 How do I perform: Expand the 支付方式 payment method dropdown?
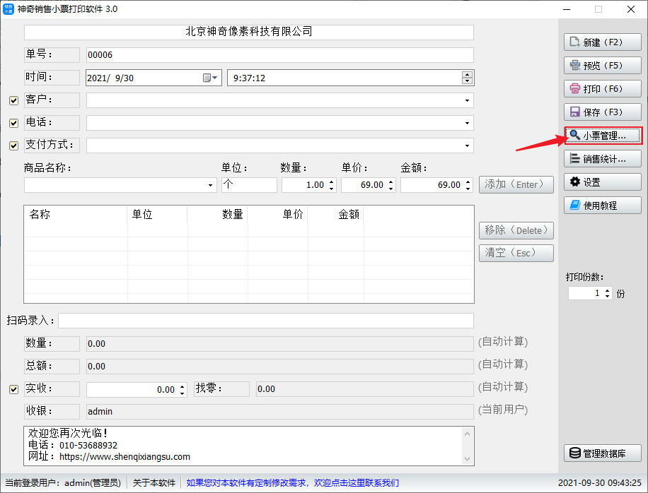[467, 145]
